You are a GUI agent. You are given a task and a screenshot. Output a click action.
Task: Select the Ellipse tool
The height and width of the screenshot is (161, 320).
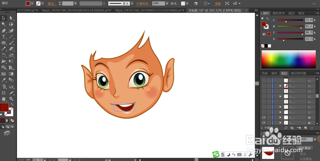[4, 43]
